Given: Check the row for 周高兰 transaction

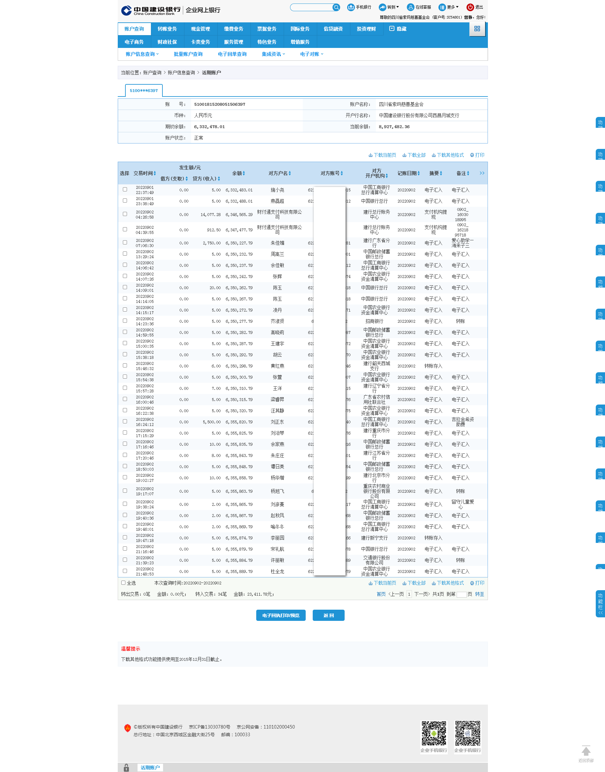Looking at the screenshot, I should coord(125,253).
